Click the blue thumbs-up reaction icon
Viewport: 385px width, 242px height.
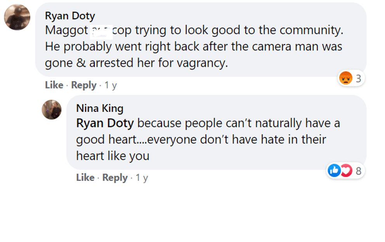coord(334,171)
